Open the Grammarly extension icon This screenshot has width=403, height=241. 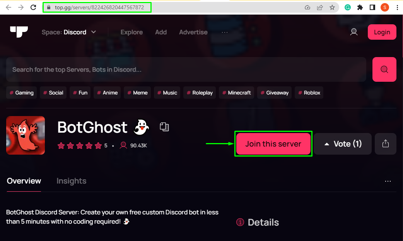(347, 7)
